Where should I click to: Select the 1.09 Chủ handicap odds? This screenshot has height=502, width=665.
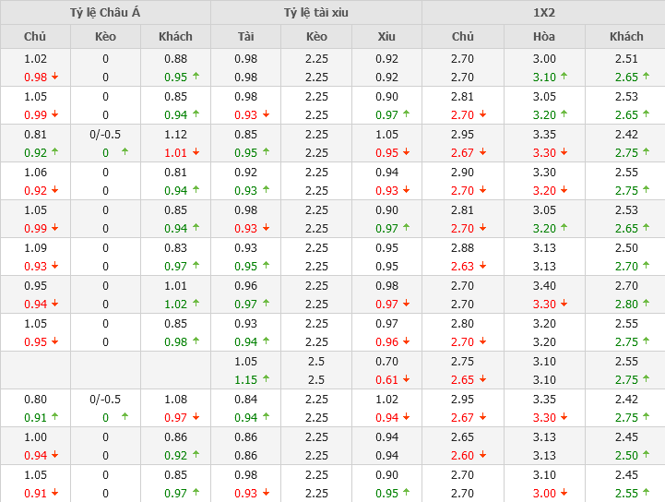(35, 248)
